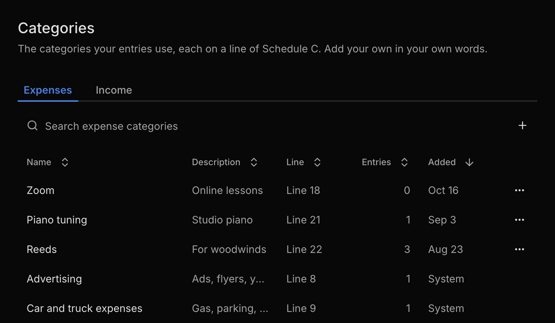Click System label in Car and truck row
Image resolution: width=555 pixels, height=323 pixels.
(x=446, y=309)
